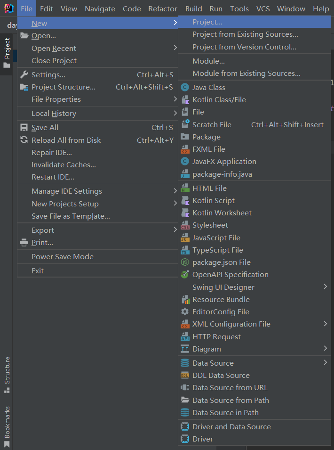Click the DDL Data Source icon
Image resolution: width=334 pixels, height=450 pixels.
tap(185, 376)
